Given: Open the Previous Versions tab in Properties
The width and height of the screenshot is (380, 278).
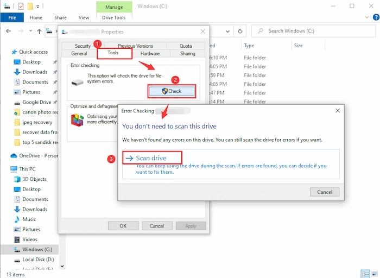Looking at the screenshot, I should coord(135,46).
